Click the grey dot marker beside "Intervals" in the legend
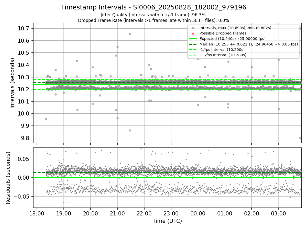 [x=193, y=28]
